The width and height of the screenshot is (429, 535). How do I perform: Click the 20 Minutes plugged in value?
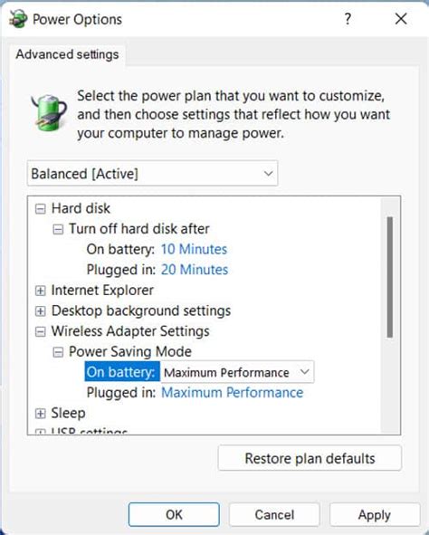point(195,270)
